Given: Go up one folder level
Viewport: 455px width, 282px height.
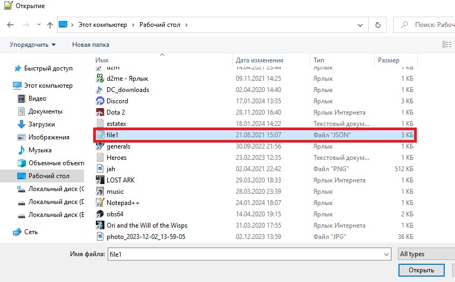Looking at the screenshot, I should [50, 25].
